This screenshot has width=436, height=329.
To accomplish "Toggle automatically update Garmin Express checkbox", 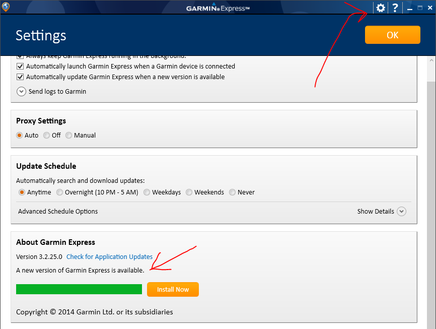I will [x=20, y=77].
